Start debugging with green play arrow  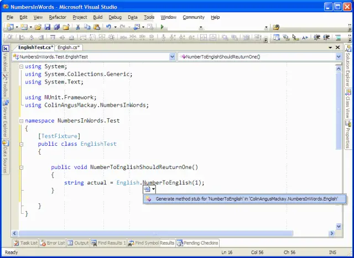[x=162, y=27]
